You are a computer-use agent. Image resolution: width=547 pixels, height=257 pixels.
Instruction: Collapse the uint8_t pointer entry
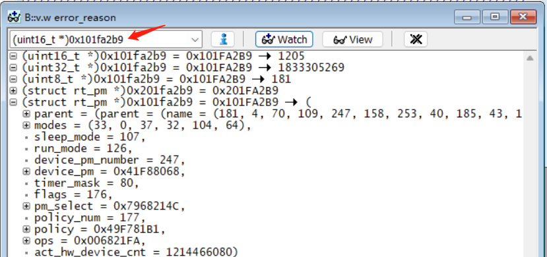pyautogui.click(x=13, y=79)
